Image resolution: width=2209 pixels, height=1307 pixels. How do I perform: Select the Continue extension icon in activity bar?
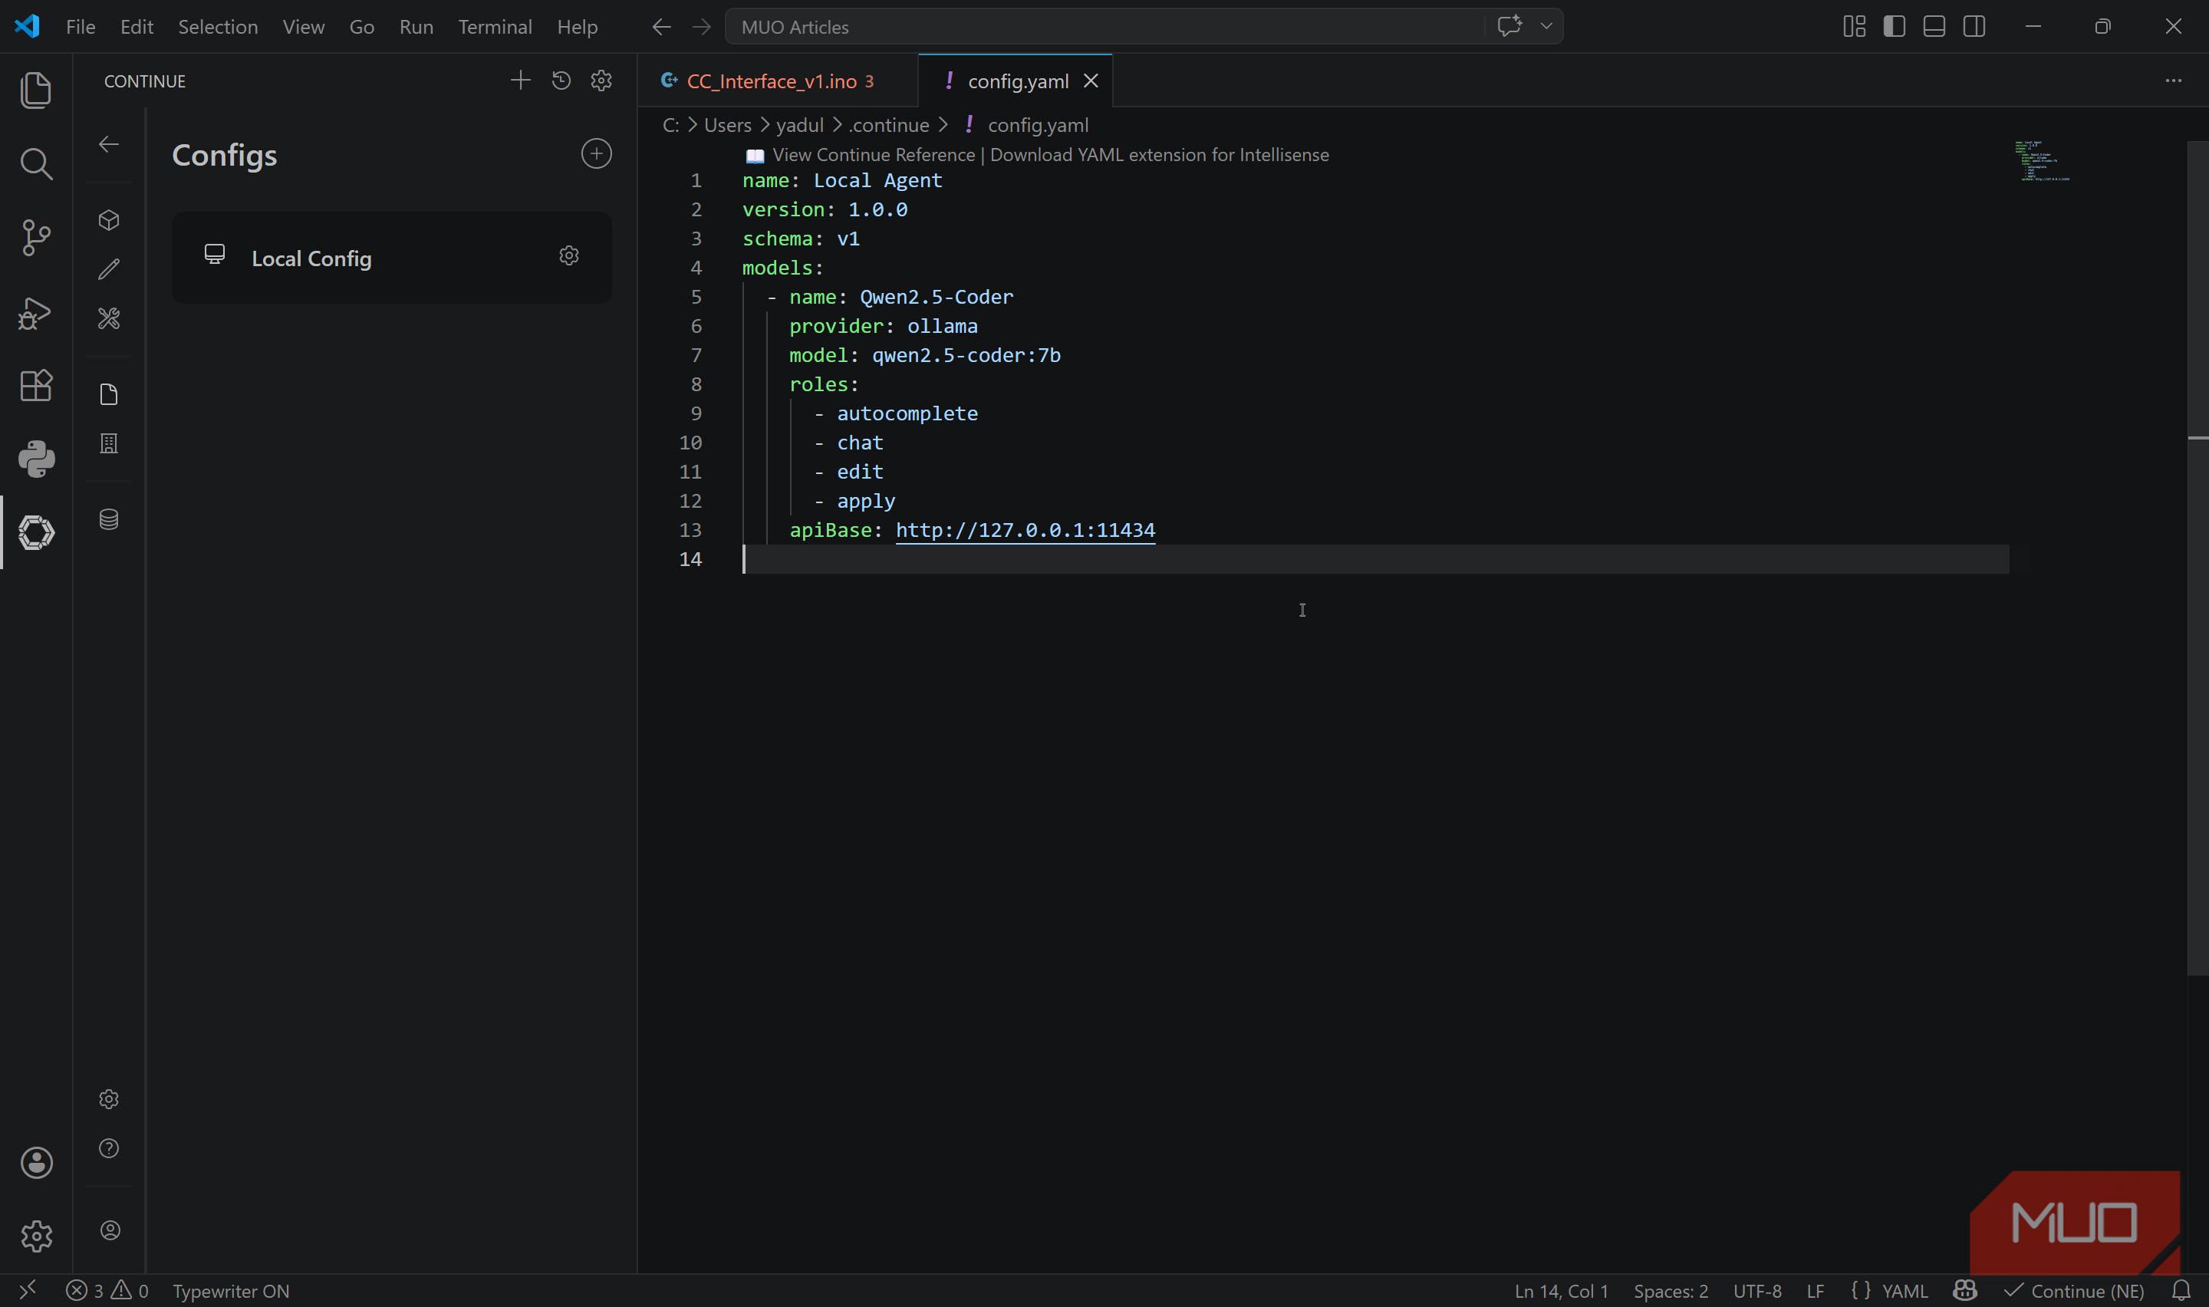click(x=36, y=533)
